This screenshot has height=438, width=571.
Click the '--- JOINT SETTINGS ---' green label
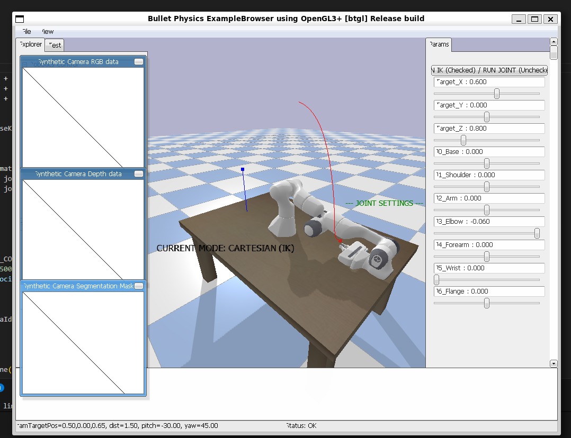click(x=384, y=203)
